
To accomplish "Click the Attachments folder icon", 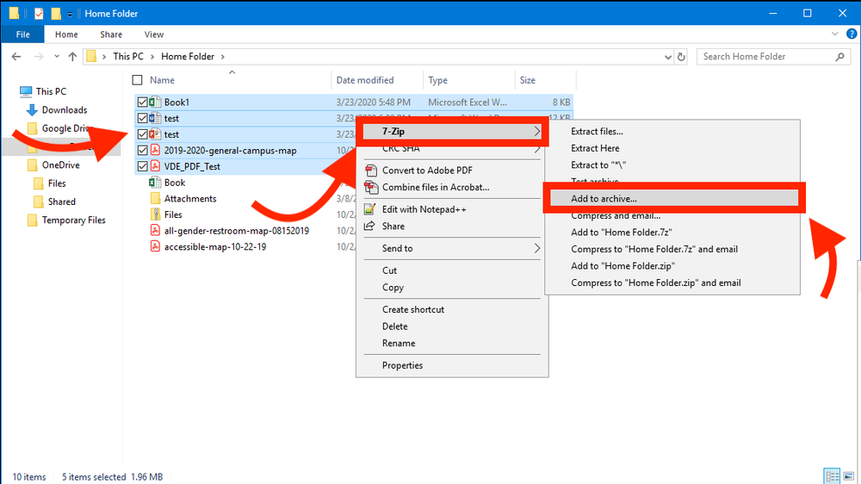I will tap(155, 199).
